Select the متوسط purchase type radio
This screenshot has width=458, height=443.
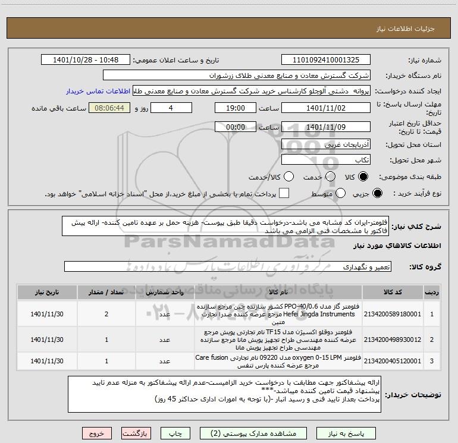[341, 193]
